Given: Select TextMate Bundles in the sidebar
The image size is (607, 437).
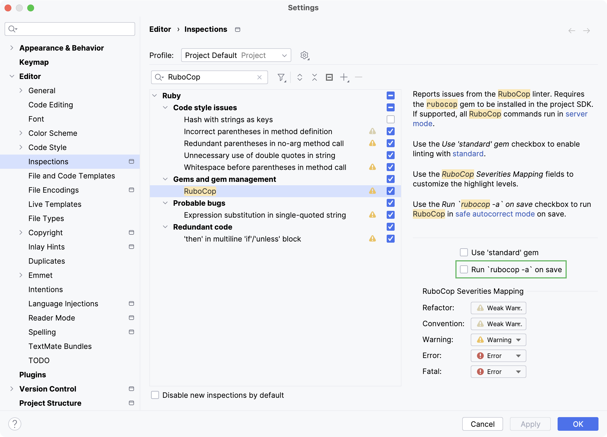Looking at the screenshot, I should [60, 346].
